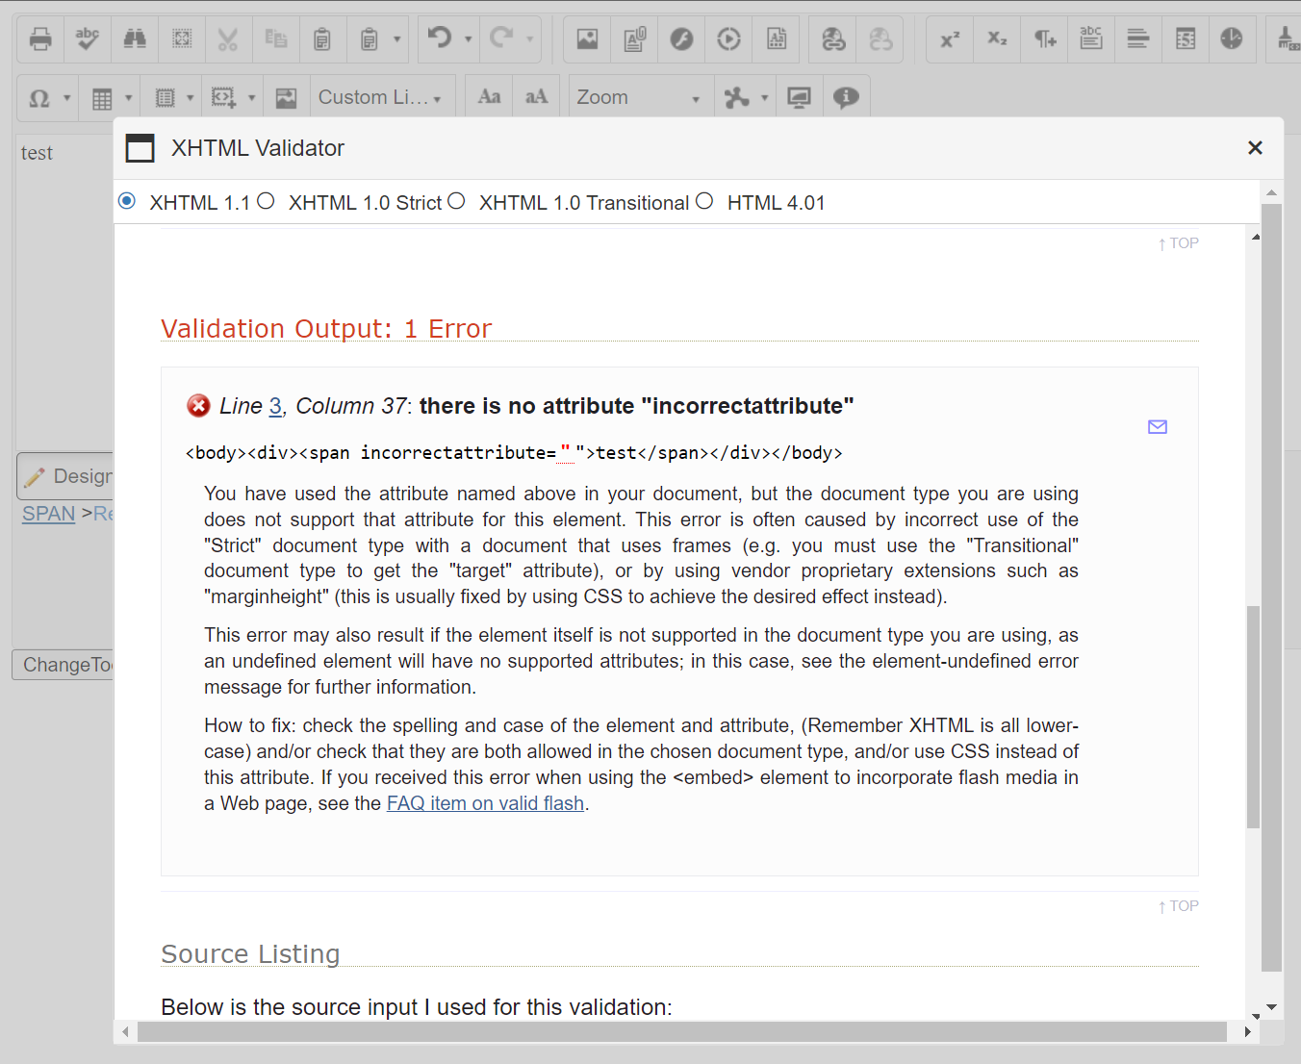Expand the Module Manager dropdown arrow
Screen dimensions: 1301x1064
pyautogui.click(x=765, y=98)
